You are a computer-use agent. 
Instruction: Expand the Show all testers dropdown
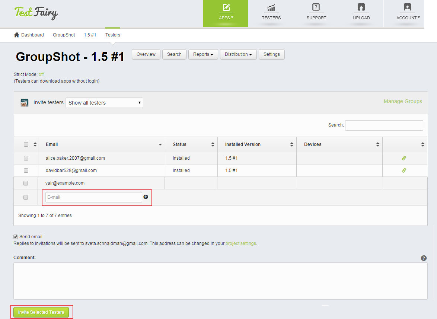[104, 103]
